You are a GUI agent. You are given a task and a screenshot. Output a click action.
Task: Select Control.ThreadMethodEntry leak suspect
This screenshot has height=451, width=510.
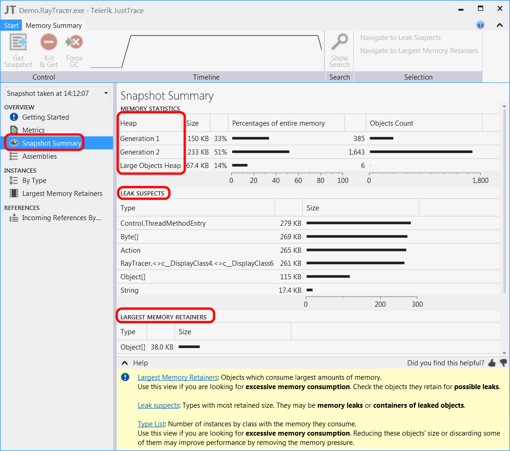(x=308, y=223)
